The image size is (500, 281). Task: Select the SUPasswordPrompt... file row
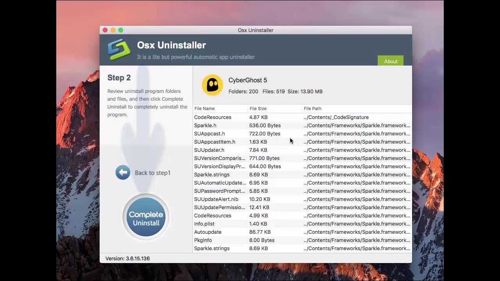click(x=302, y=191)
